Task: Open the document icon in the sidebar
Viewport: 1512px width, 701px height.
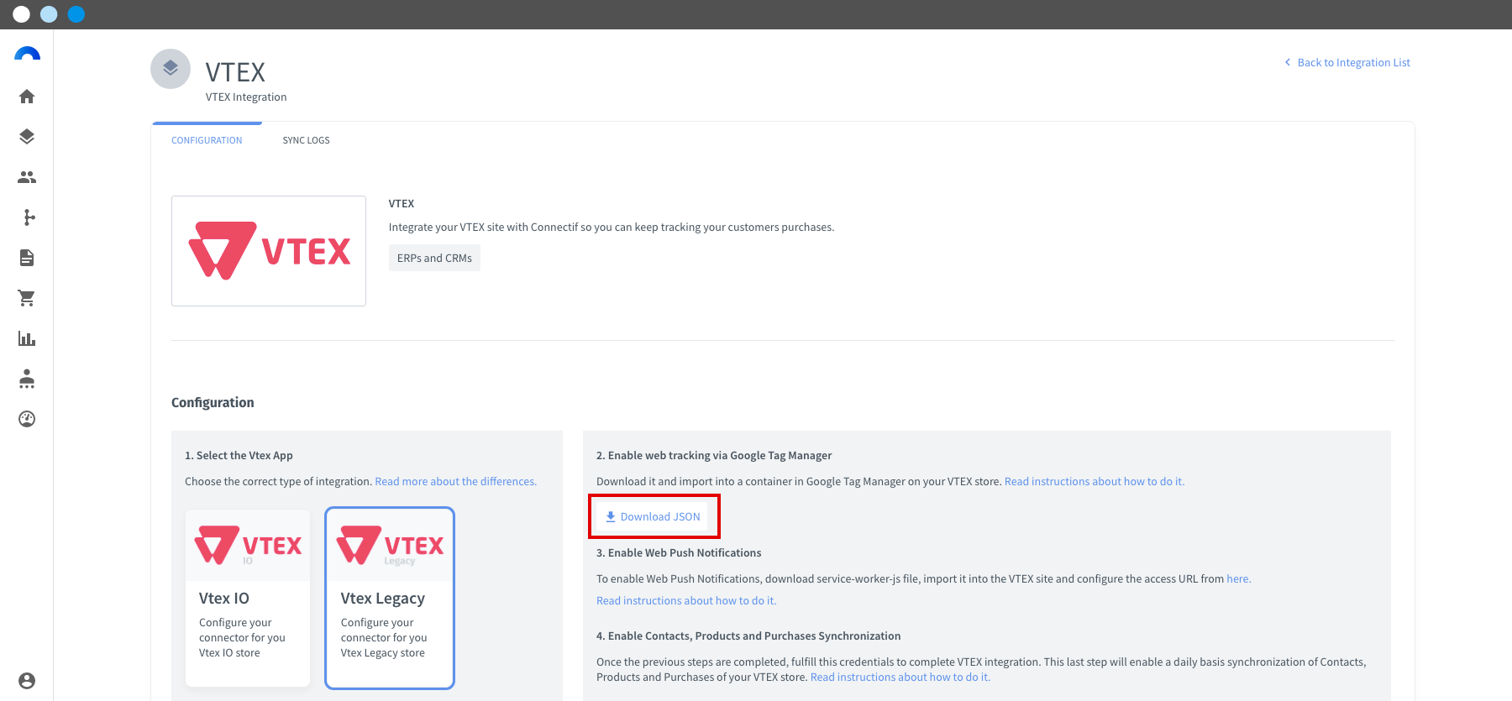Action: 27,258
